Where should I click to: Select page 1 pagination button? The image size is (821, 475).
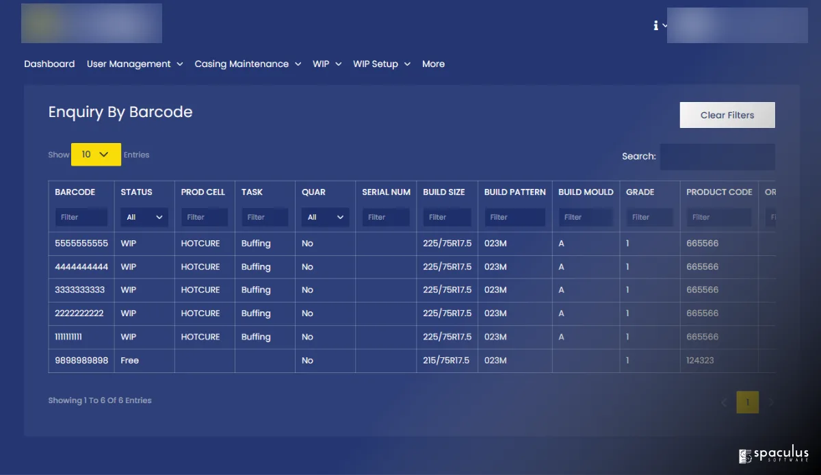pos(747,402)
